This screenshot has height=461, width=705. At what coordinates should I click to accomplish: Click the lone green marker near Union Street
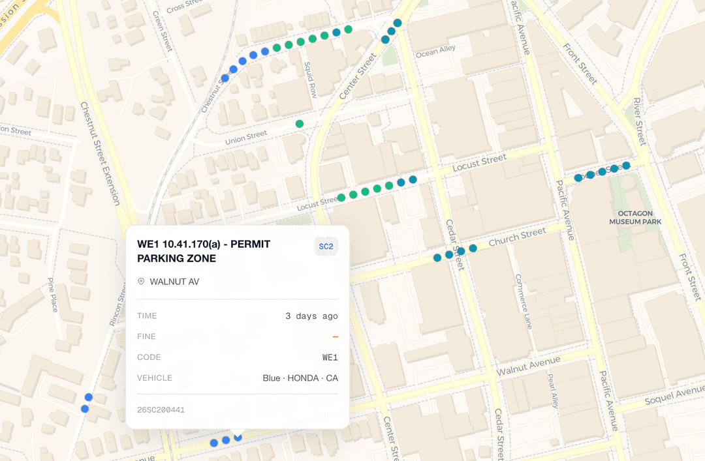click(300, 124)
